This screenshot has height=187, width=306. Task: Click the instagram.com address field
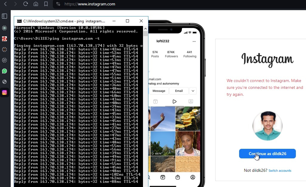[x=90, y=4]
